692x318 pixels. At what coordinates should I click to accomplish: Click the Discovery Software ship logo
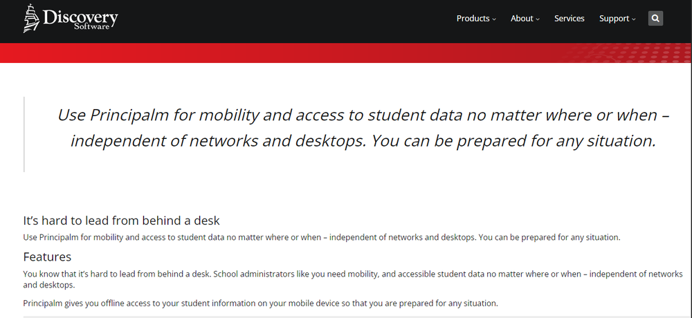[x=31, y=18]
